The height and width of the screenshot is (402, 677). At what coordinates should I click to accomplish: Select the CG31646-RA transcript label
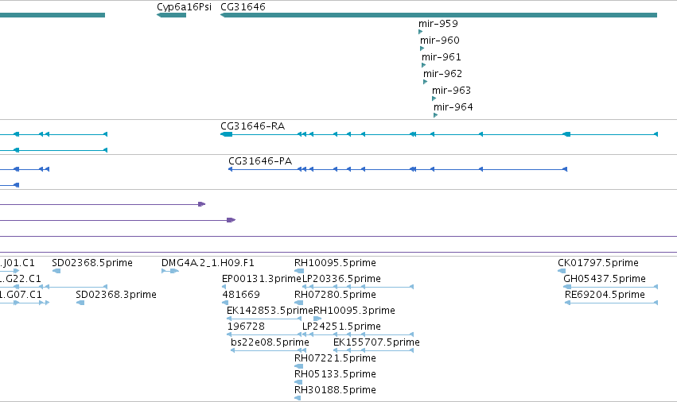(252, 126)
